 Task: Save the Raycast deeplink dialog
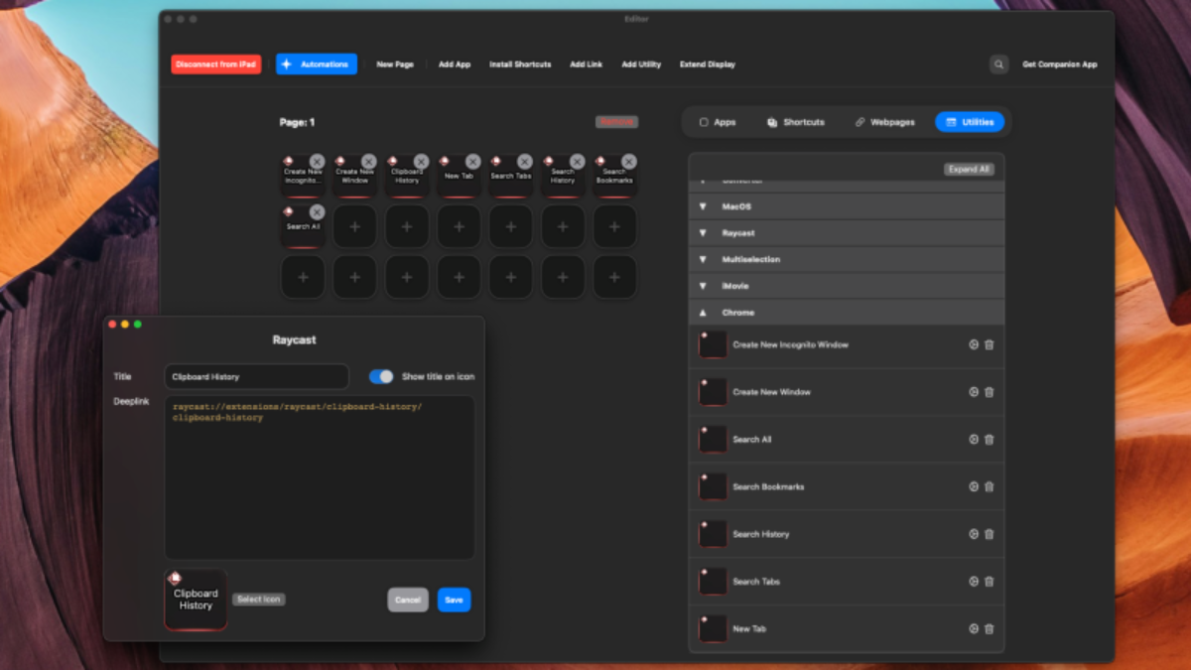tap(454, 600)
